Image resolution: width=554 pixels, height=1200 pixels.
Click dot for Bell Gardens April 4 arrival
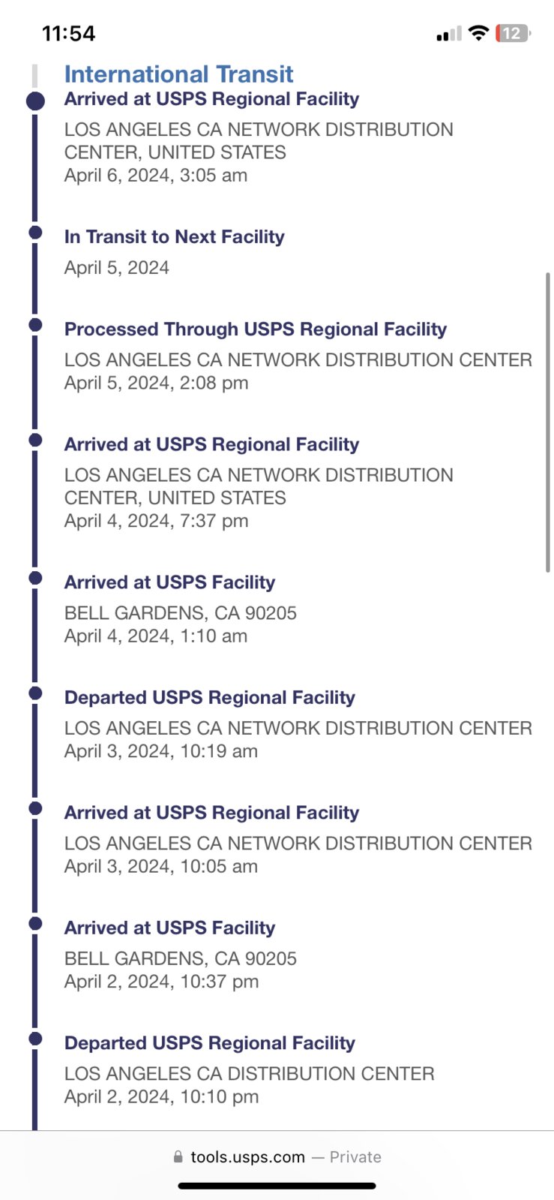[x=35, y=578]
